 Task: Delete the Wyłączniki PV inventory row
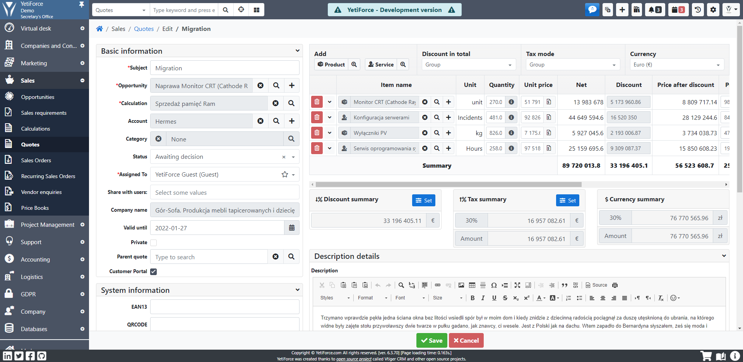[x=317, y=133]
